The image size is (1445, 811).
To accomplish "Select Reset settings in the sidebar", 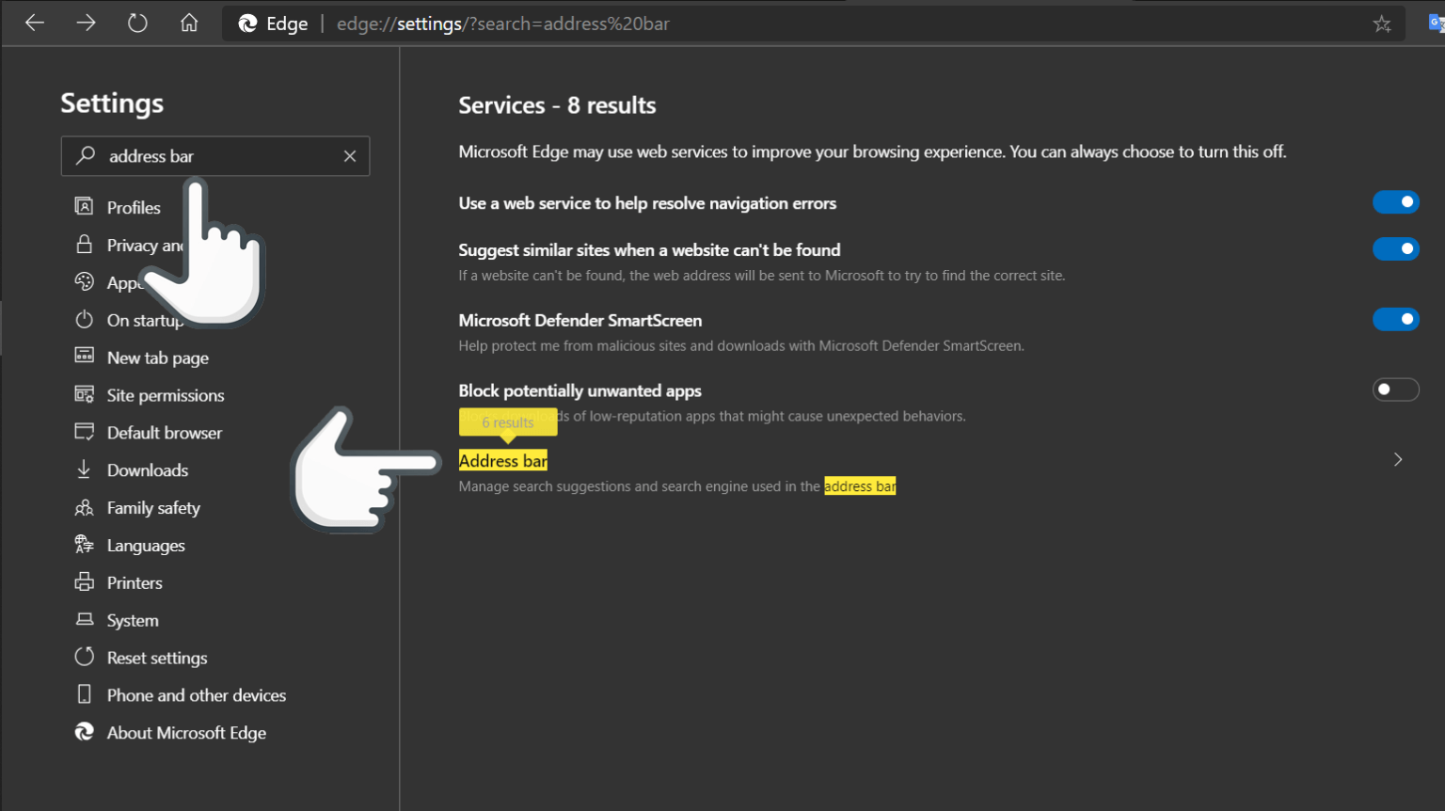I will tap(157, 659).
